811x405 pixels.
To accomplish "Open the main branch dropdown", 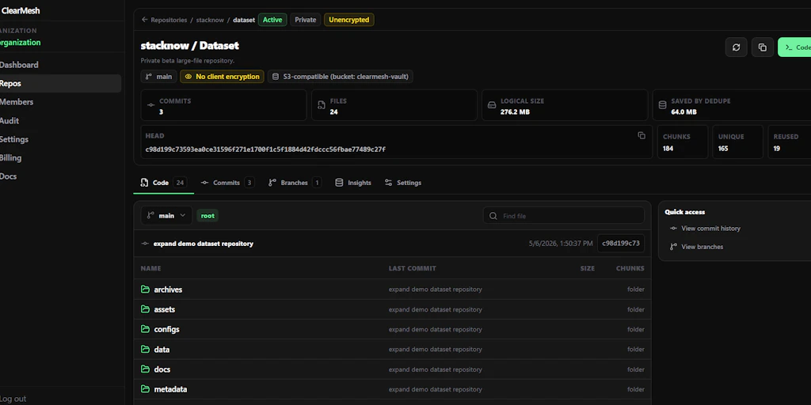I will pos(166,215).
